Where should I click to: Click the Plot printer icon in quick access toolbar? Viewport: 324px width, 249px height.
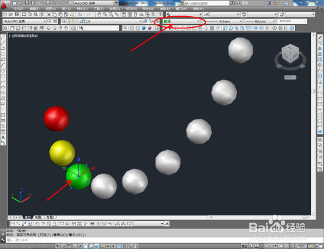click(x=48, y=3)
